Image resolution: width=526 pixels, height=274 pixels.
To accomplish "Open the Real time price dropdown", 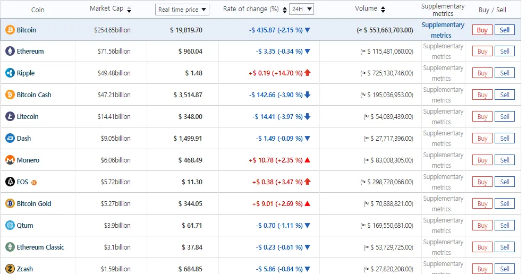I will [x=182, y=10].
